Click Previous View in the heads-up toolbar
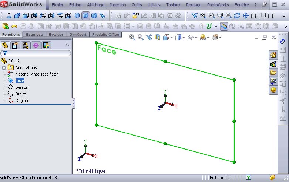Viewport: 289px width, 182px height. (x=149, y=37)
